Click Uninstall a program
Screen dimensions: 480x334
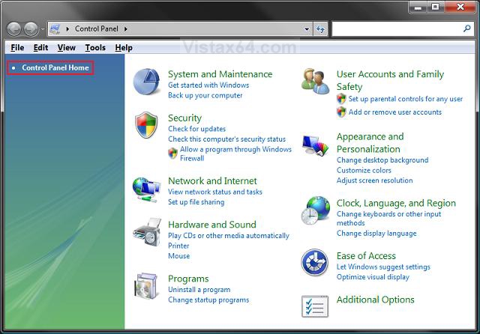(199, 289)
